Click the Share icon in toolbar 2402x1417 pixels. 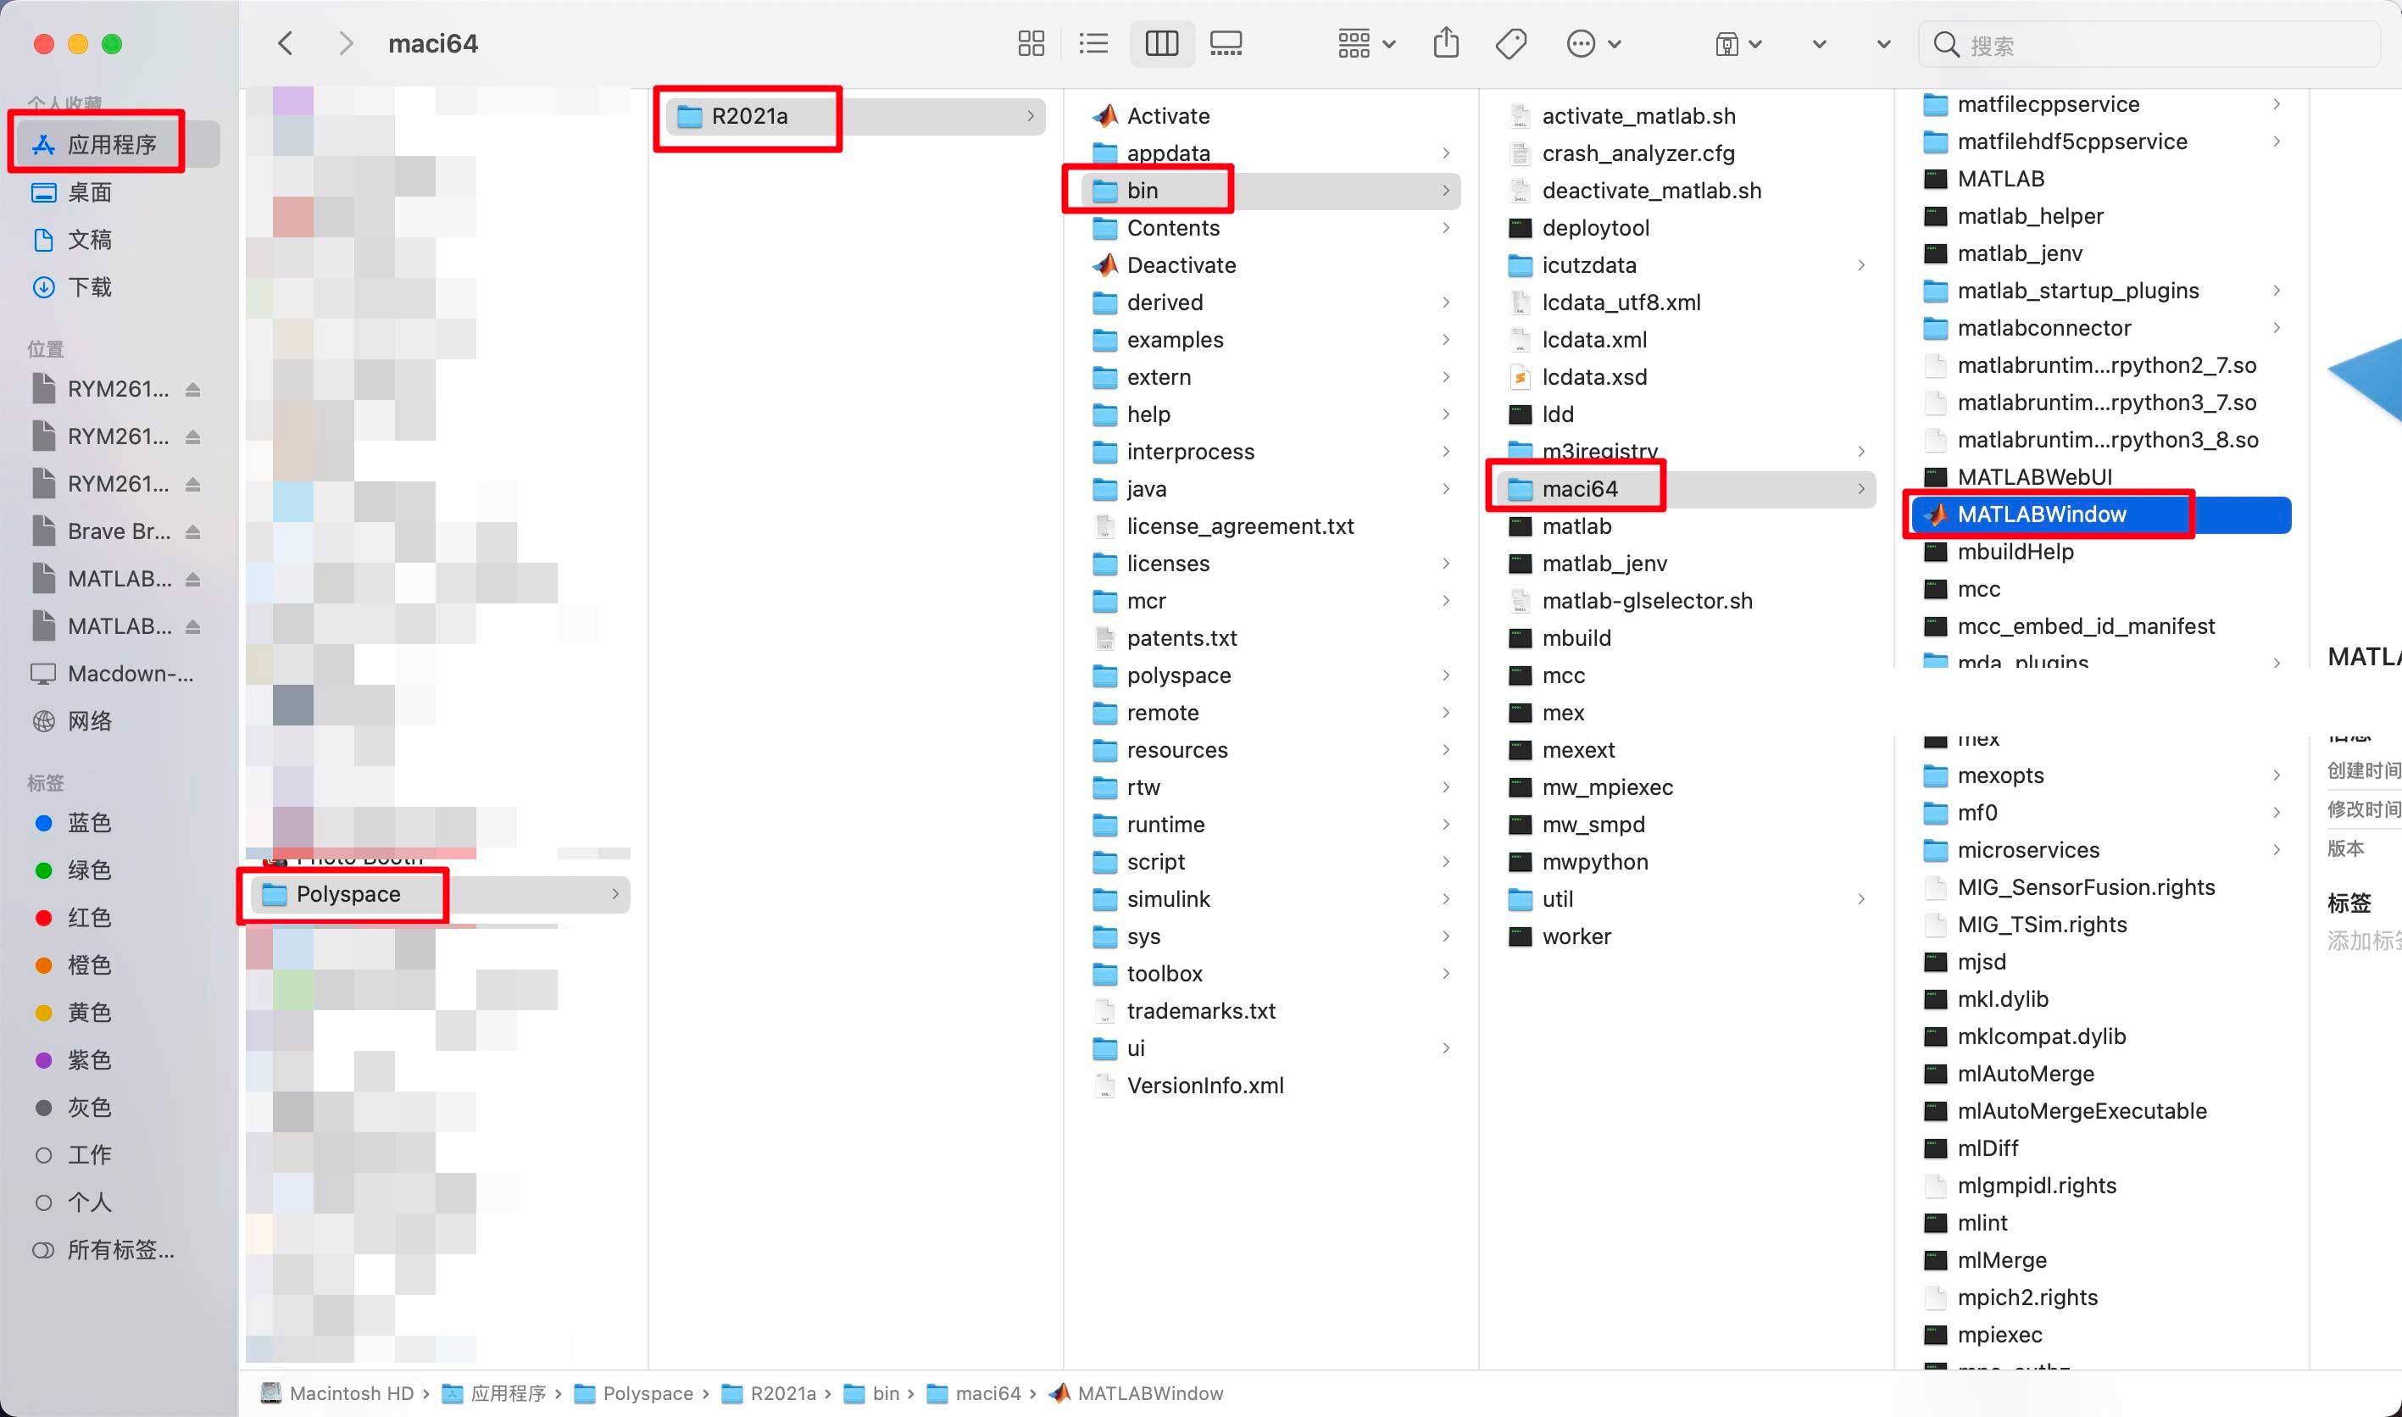[1446, 43]
